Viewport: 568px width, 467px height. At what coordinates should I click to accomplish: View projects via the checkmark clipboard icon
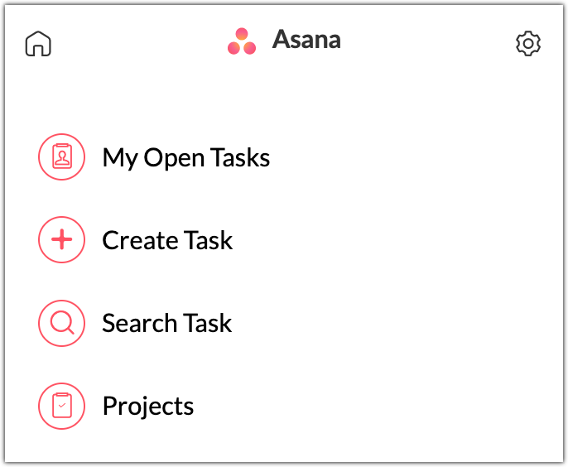pyautogui.click(x=62, y=406)
